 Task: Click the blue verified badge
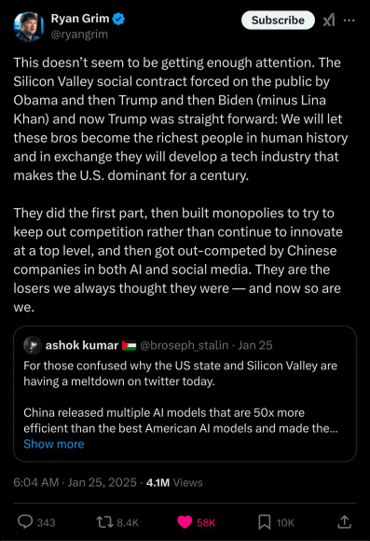(119, 19)
